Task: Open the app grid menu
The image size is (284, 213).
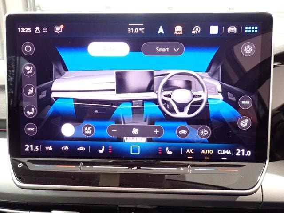Action: click(251, 30)
